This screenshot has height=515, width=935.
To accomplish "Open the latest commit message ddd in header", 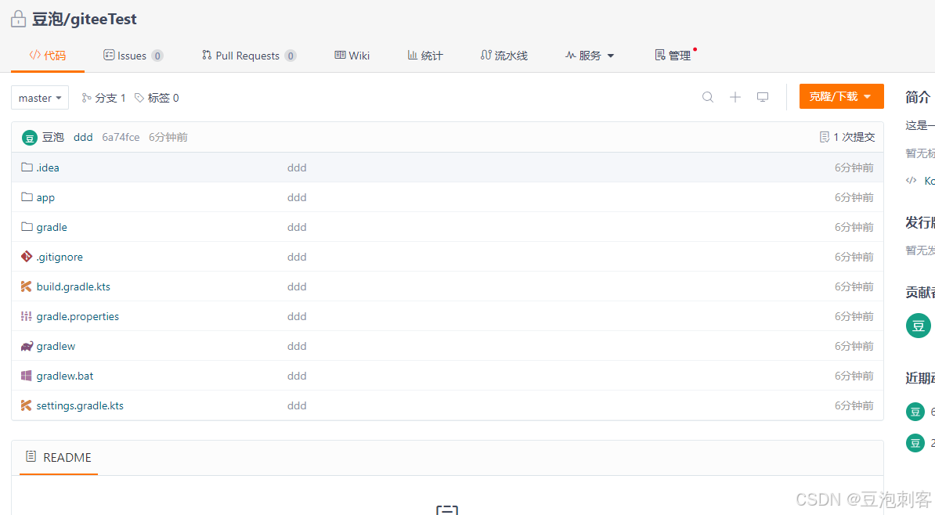I will [x=83, y=137].
